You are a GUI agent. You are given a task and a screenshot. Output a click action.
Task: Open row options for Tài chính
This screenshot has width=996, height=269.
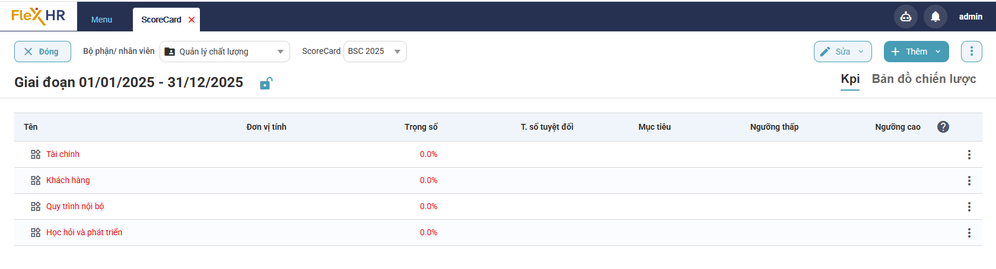pos(969,155)
